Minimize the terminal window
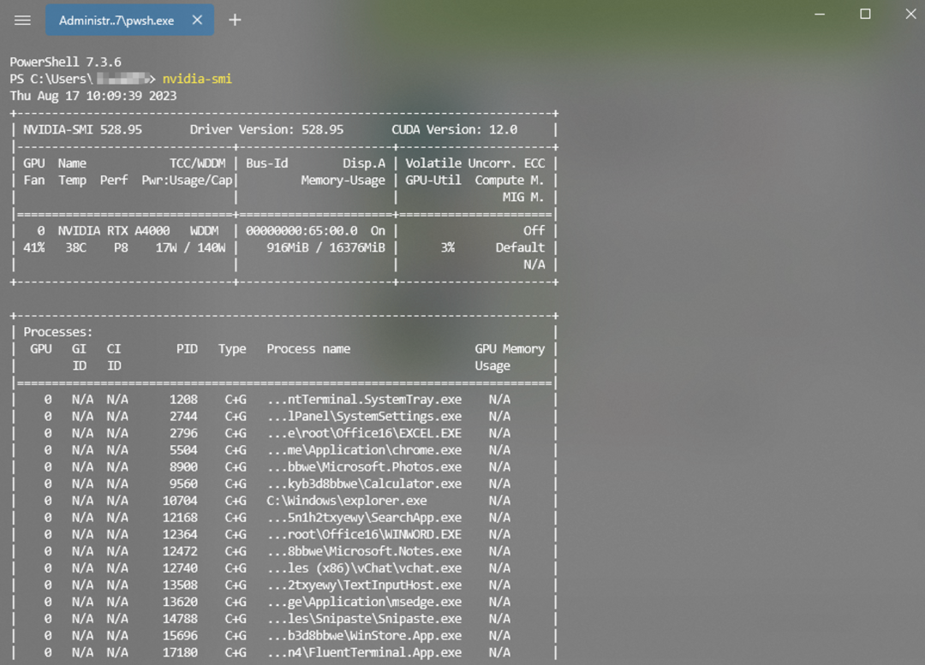 pyautogui.click(x=820, y=15)
